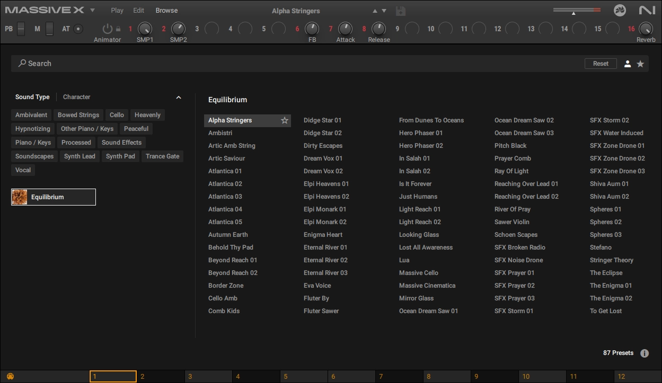This screenshot has height=383, width=662.
Task: Click the palette icon in the bottom bar
Action: tap(10, 377)
